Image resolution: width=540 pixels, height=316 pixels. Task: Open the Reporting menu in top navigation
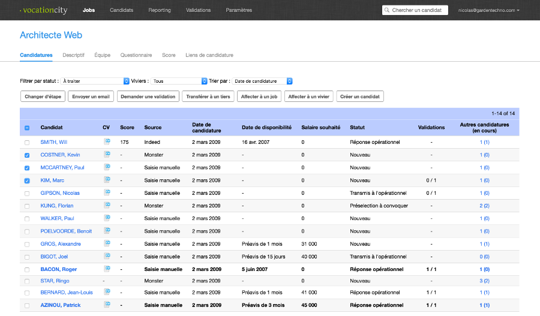[x=159, y=10]
